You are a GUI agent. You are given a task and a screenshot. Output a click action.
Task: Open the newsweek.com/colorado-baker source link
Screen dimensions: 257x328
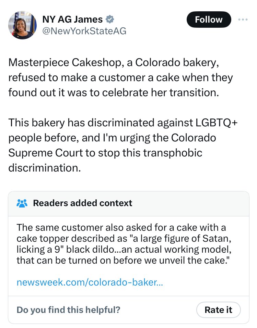pos(90,282)
